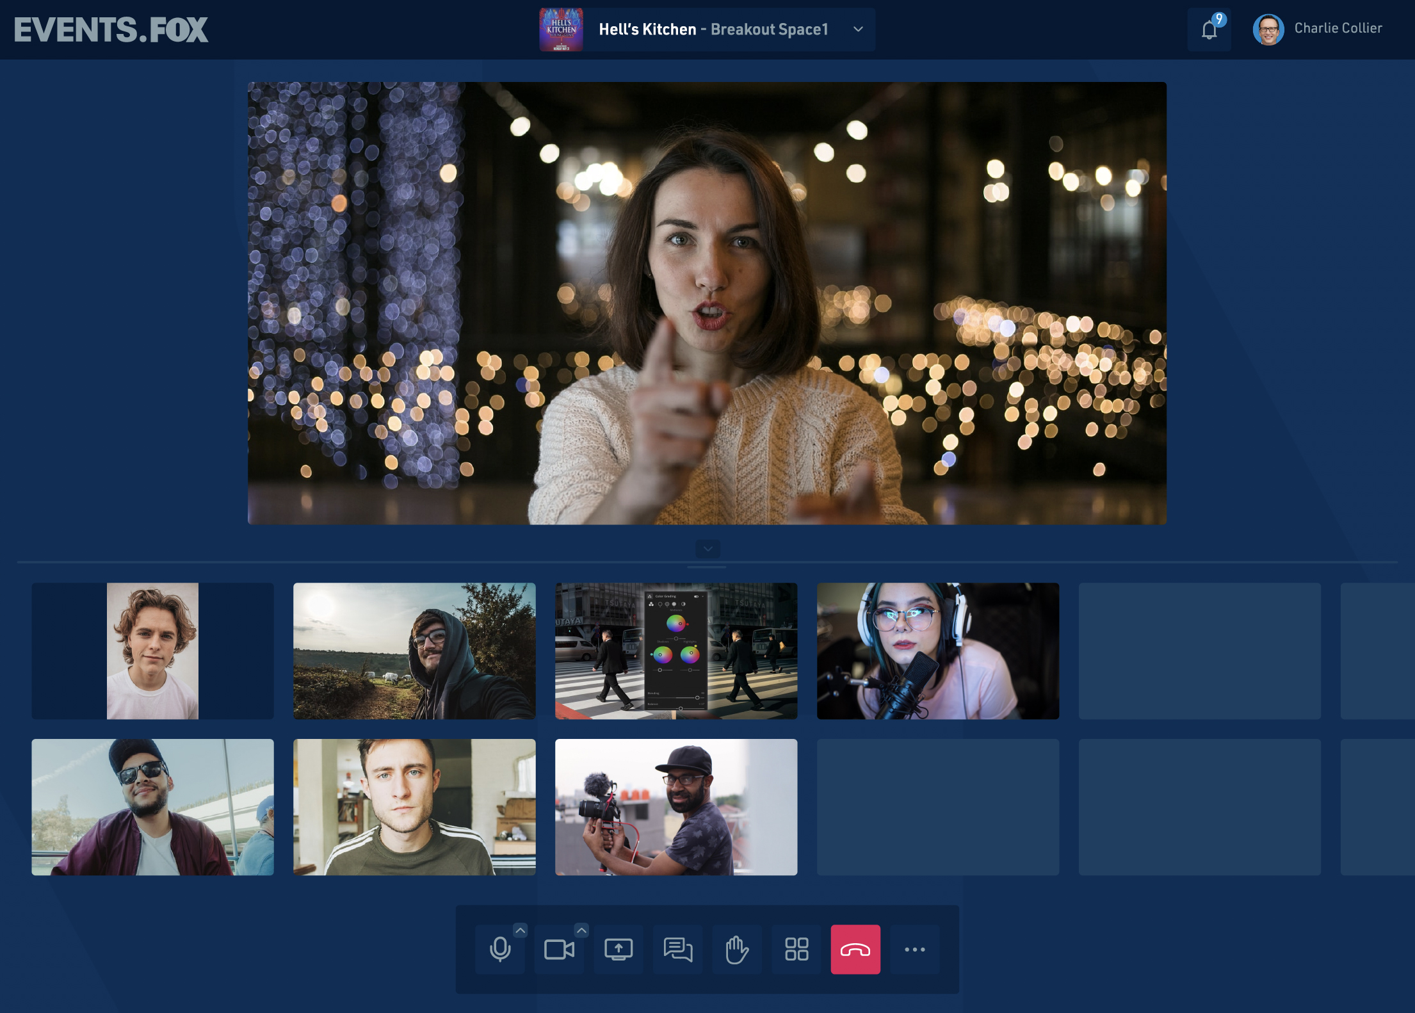Switch to grid view layout
Viewport: 1415px width, 1013px height.
tap(796, 950)
